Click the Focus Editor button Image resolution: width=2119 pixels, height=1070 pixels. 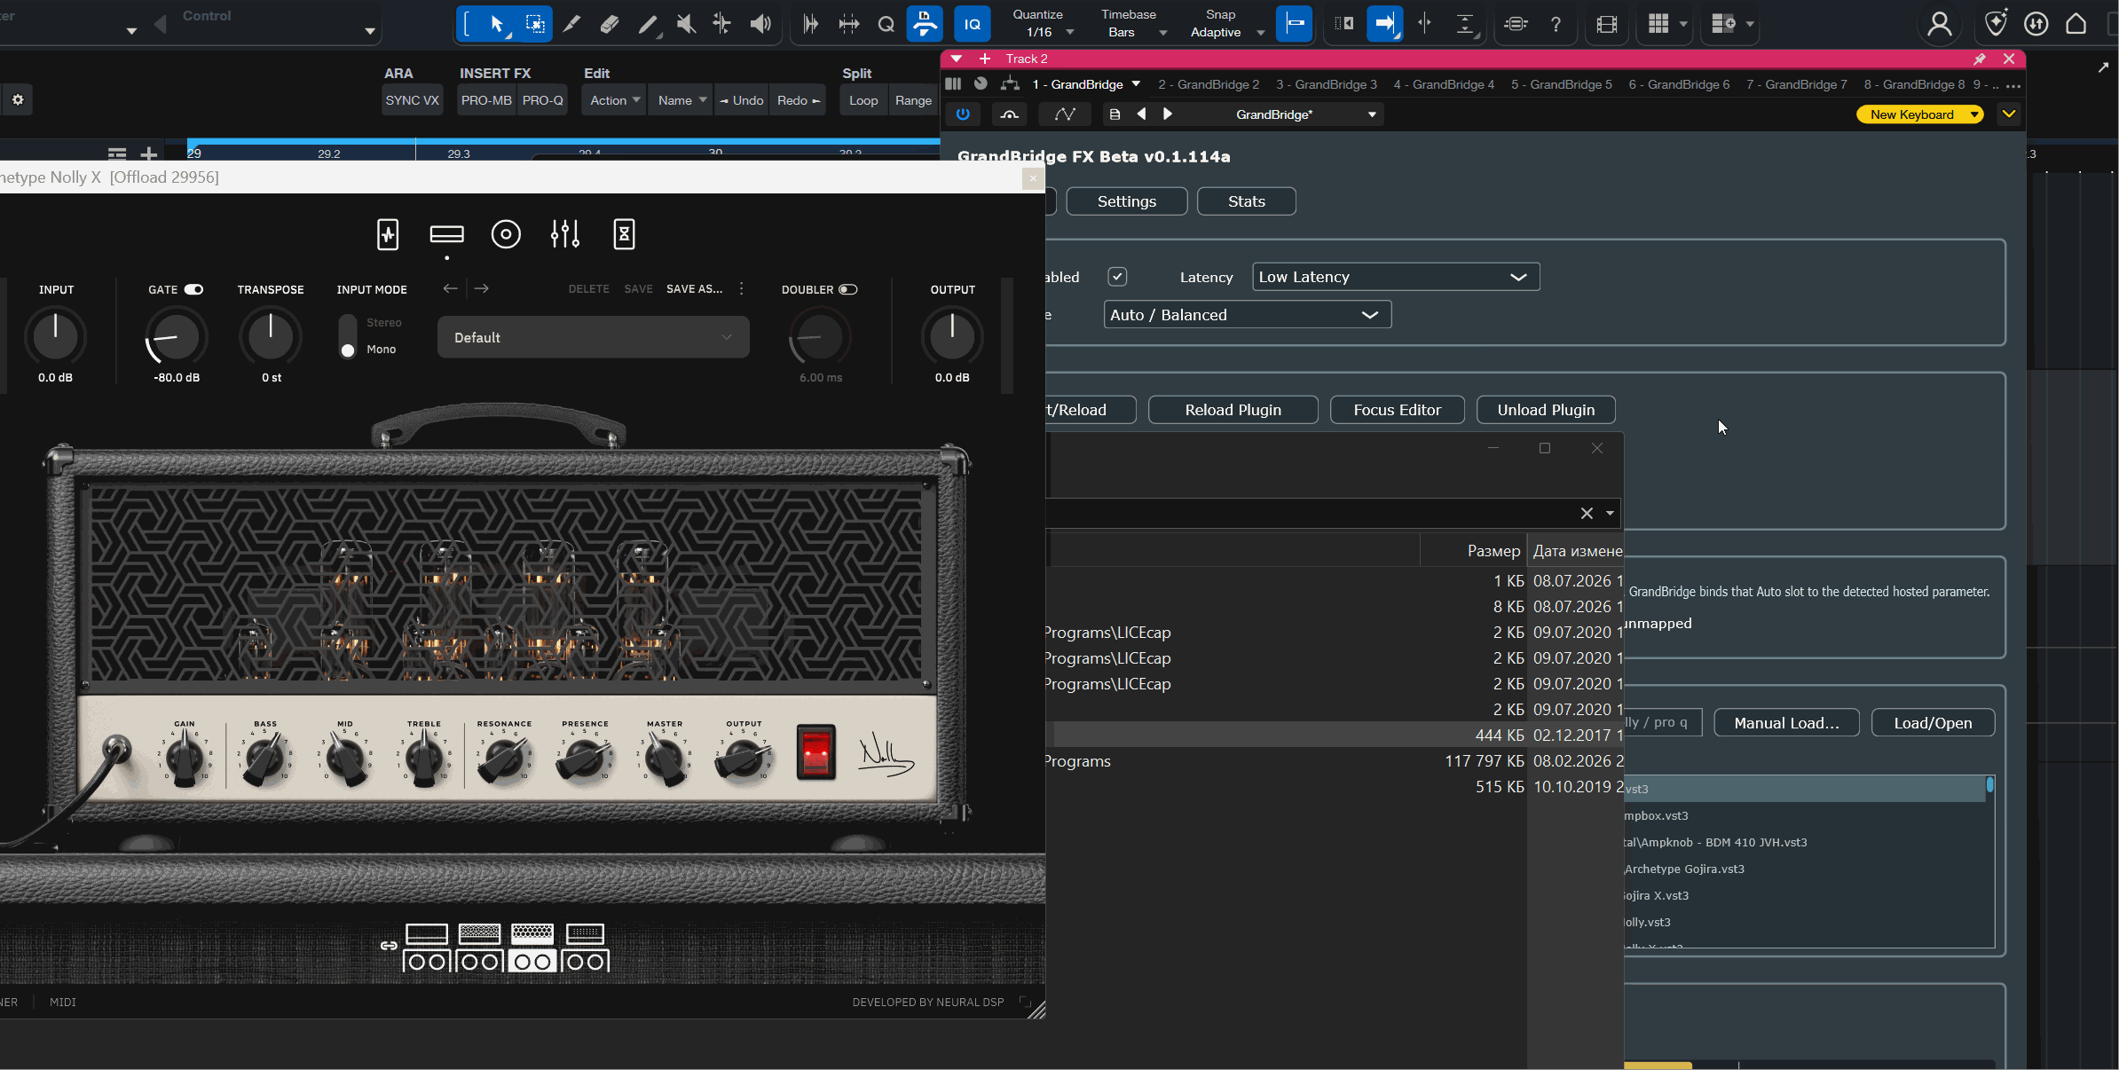(1398, 410)
